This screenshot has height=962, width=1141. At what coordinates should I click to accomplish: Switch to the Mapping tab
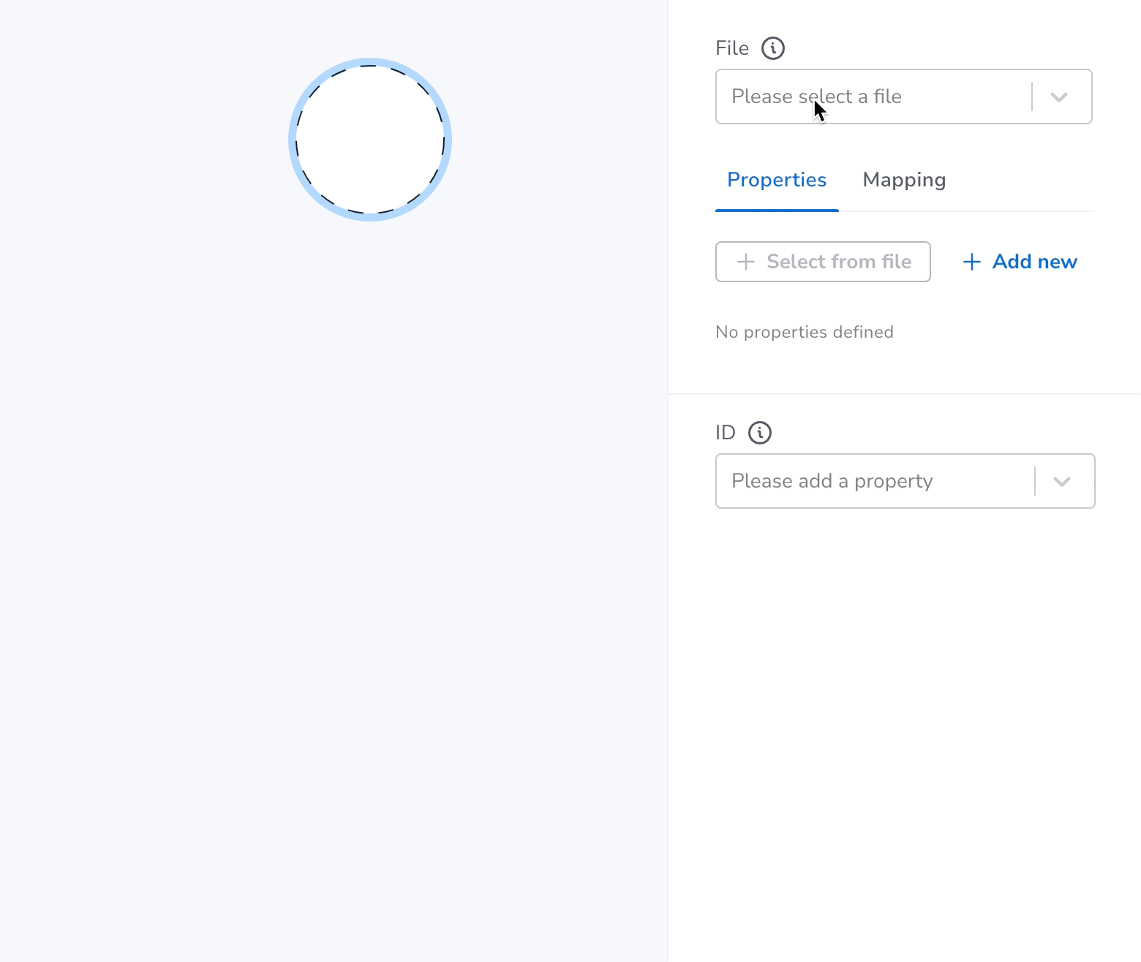point(905,180)
